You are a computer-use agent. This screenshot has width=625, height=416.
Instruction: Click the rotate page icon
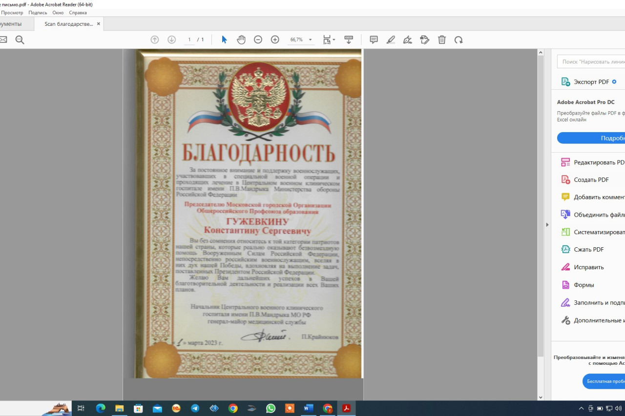pos(458,40)
